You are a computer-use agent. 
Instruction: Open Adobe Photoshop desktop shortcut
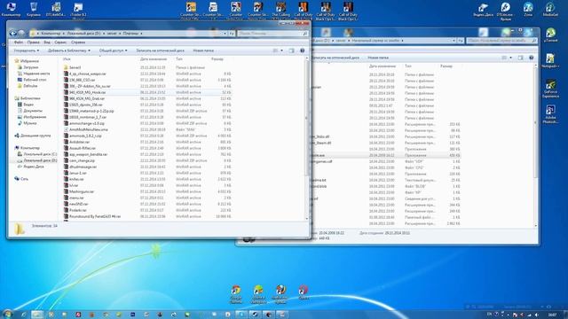550,114
